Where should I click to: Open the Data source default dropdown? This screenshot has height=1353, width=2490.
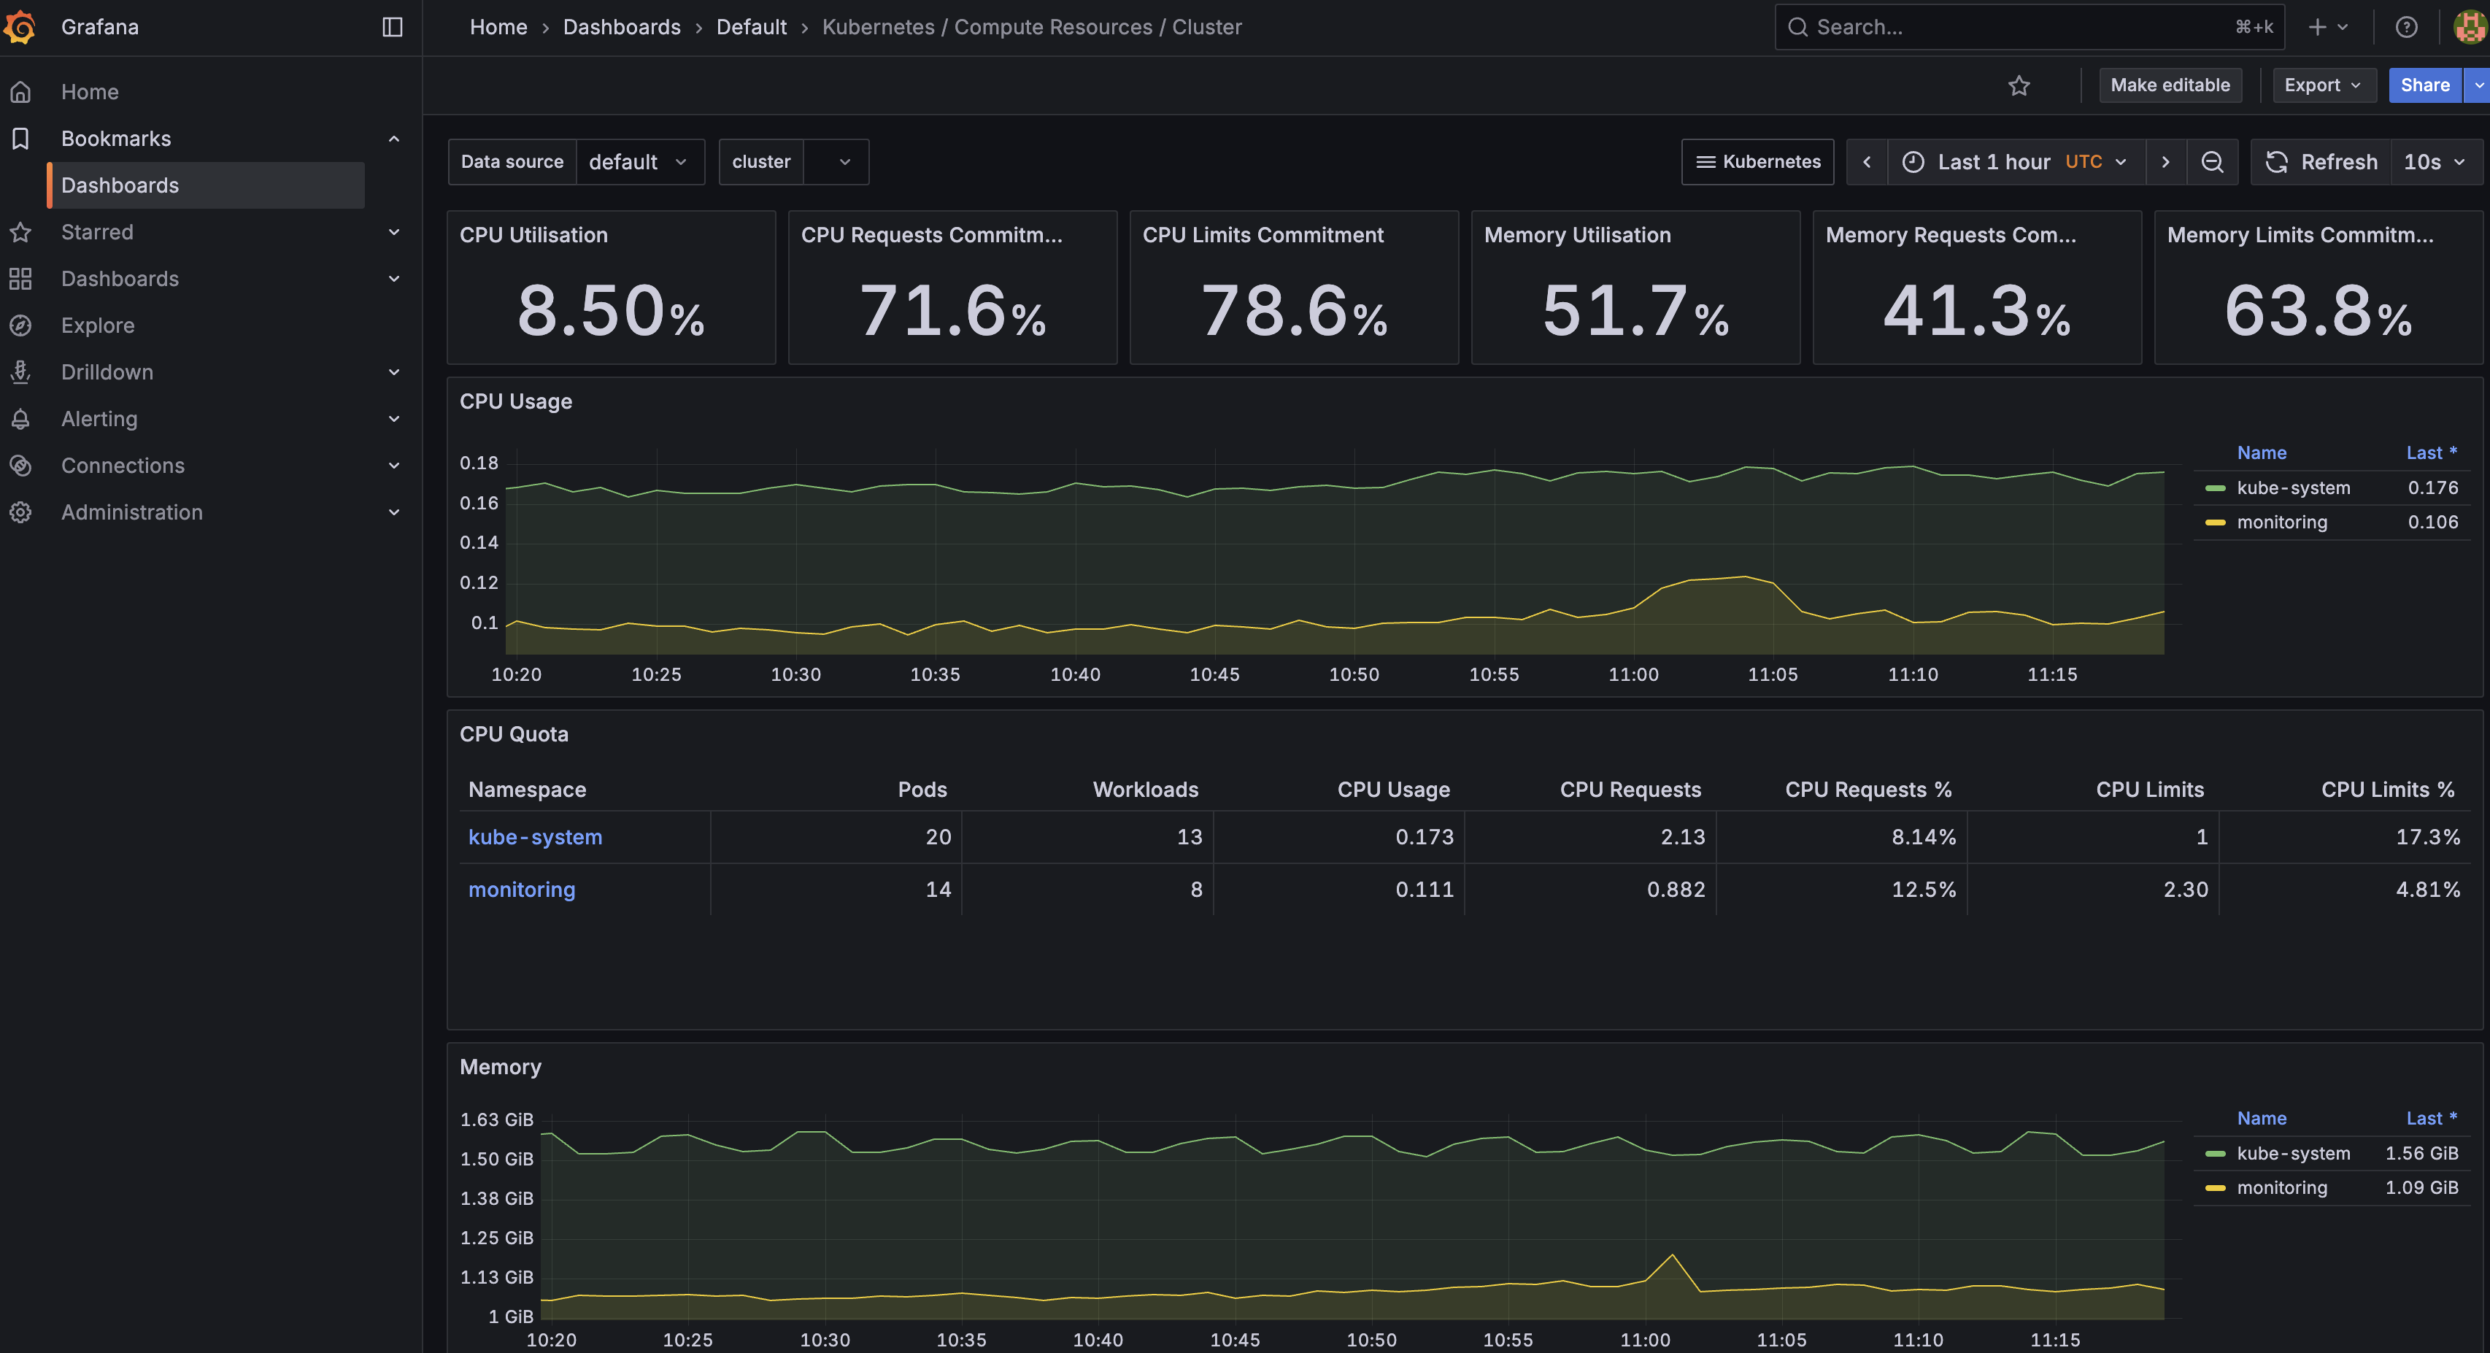pyautogui.click(x=639, y=161)
